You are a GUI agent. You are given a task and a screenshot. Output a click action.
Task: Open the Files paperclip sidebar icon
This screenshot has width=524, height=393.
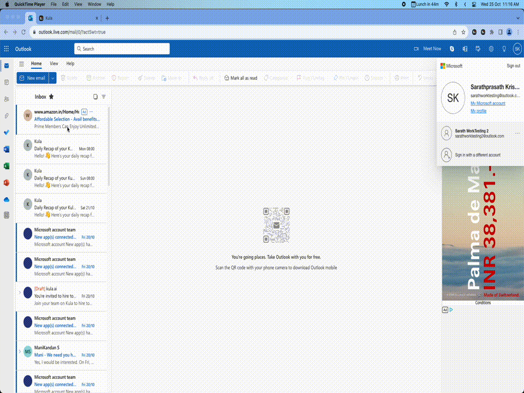point(7,116)
